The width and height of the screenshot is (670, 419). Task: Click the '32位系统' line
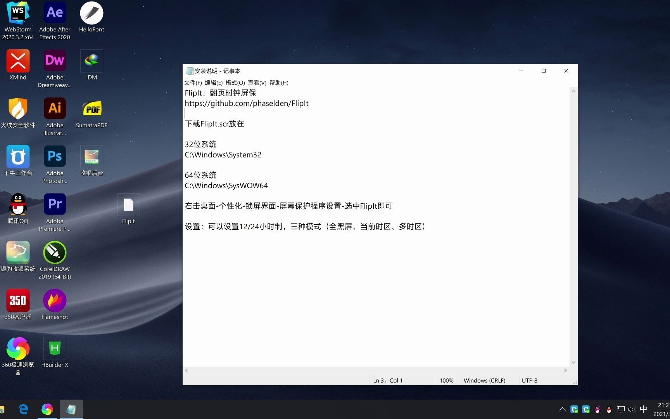point(200,144)
